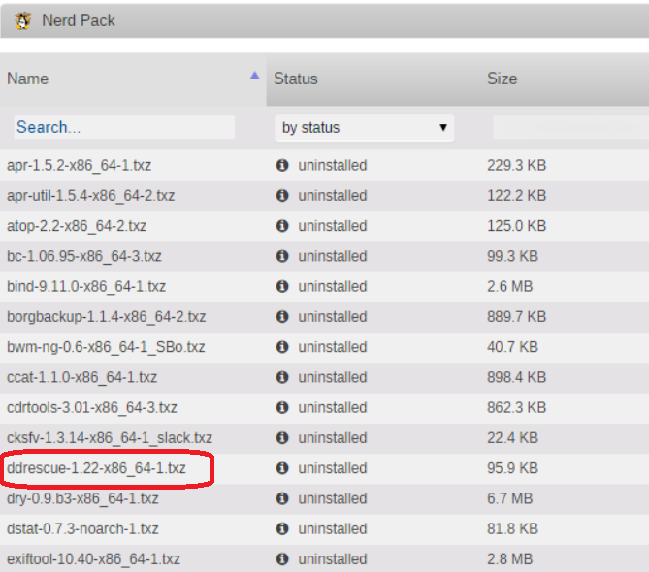Select bwm-ng-0.6-x86_64-1_SBo.txz package name
649x572 pixels.
106,346
